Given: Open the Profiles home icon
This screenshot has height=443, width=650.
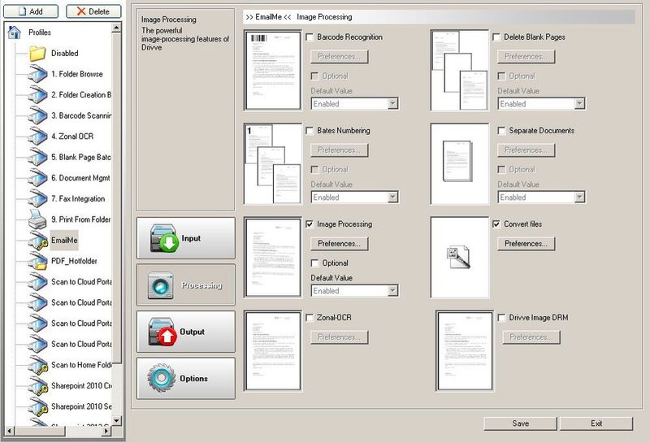Looking at the screenshot, I should (x=14, y=32).
